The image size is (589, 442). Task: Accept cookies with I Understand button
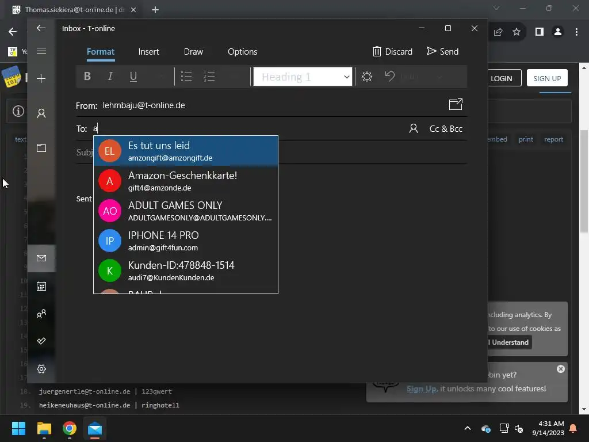coord(510,342)
